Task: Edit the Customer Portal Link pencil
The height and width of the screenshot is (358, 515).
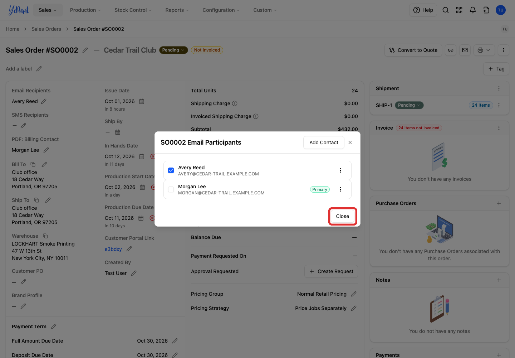Action: pos(129,249)
